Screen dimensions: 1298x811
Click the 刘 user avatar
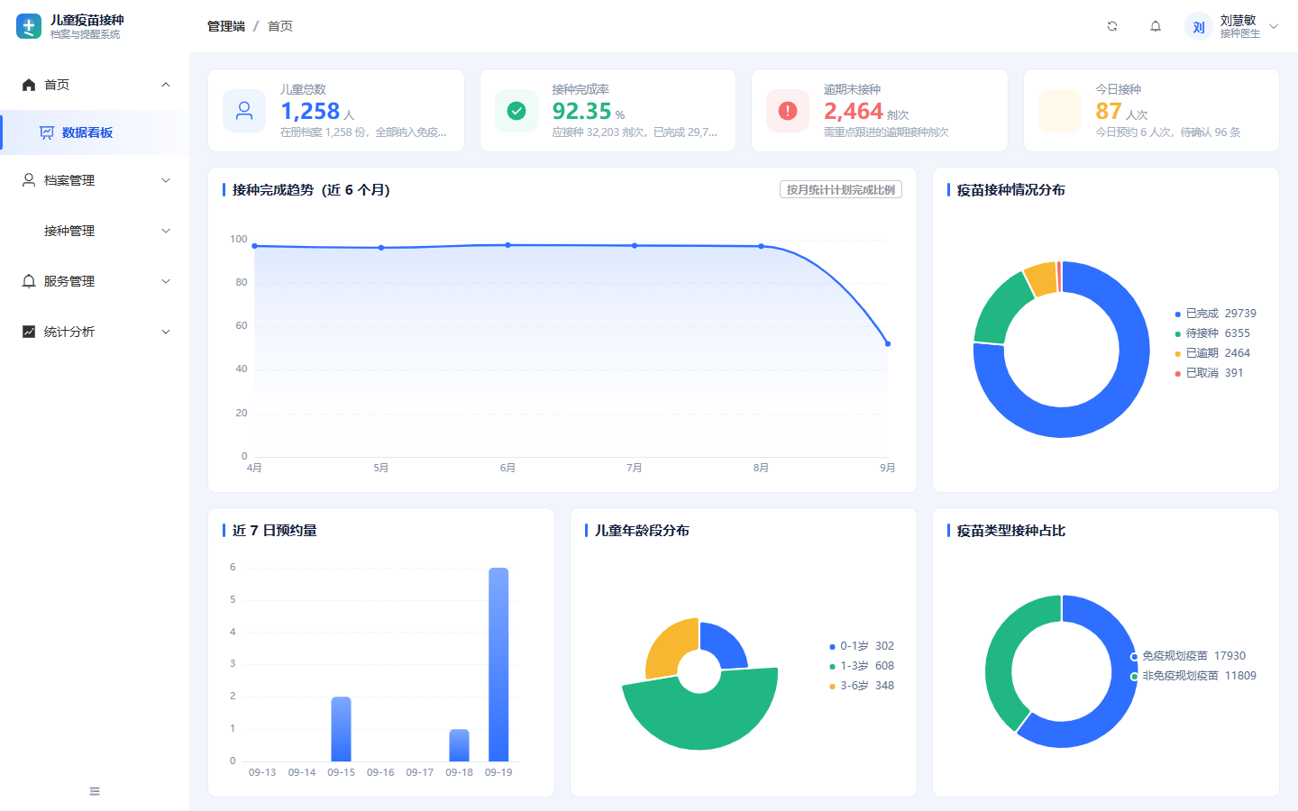click(x=1199, y=27)
